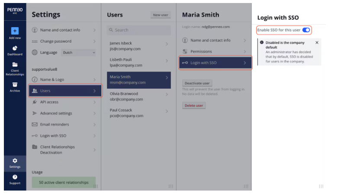338x194 pixels.
Task: Open Client Relationships Deactivation setting
Action: coord(64,150)
